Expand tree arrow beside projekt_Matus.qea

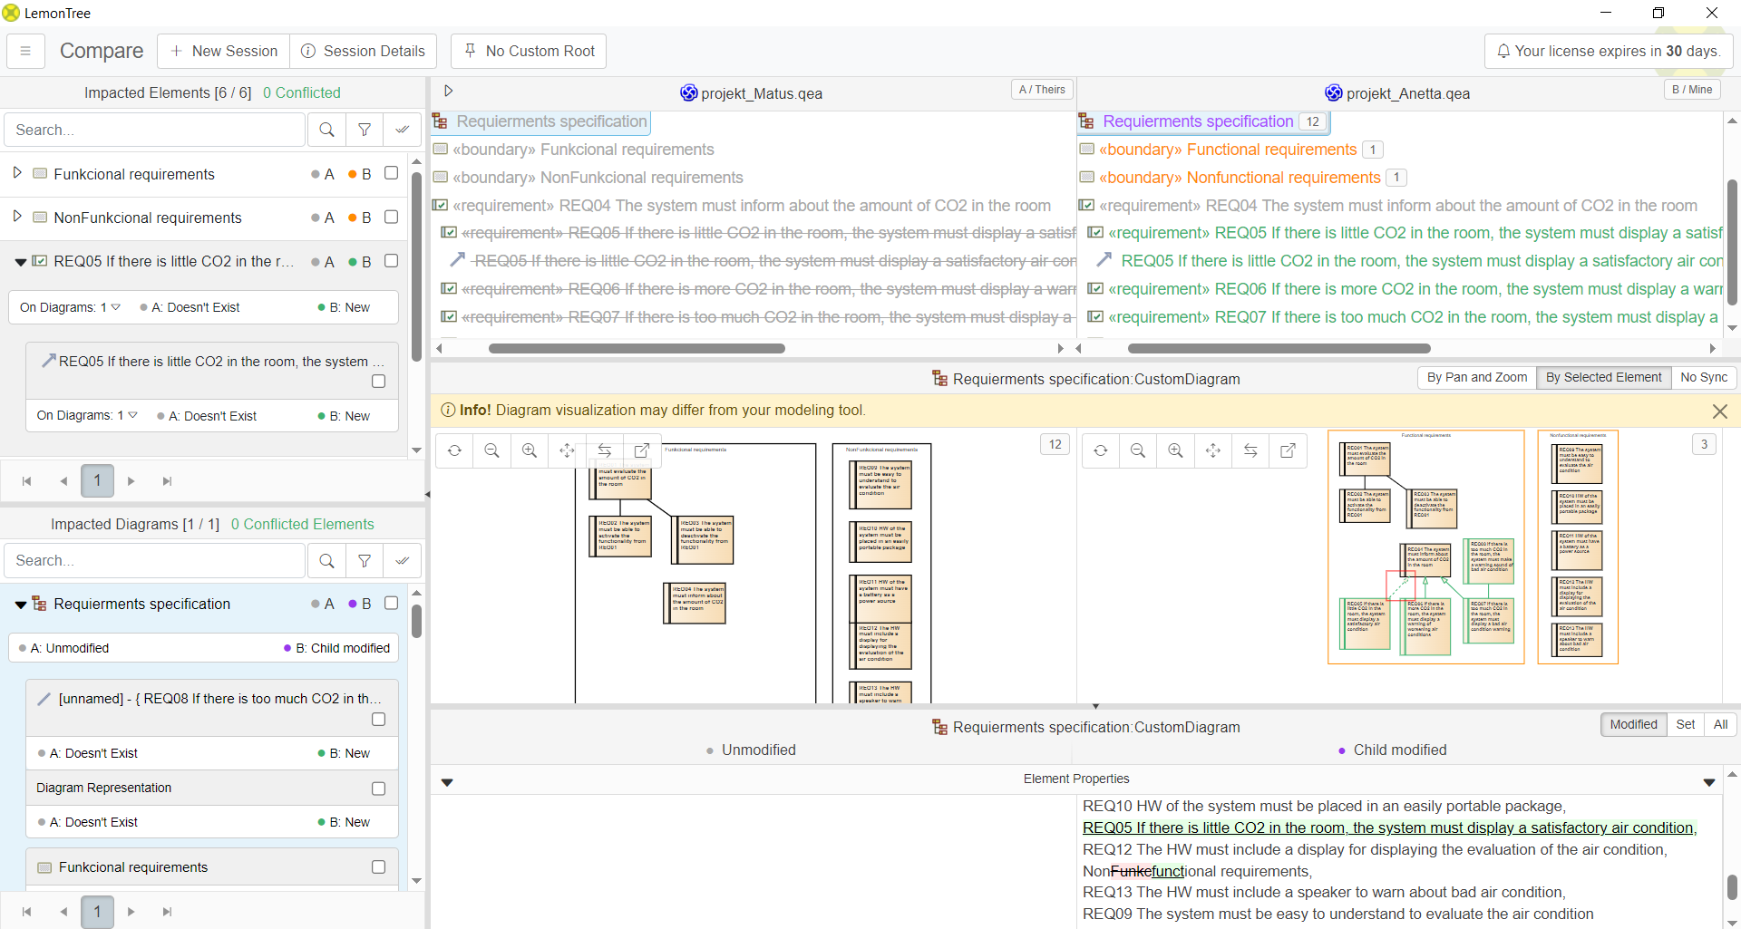pyautogui.click(x=448, y=91)
